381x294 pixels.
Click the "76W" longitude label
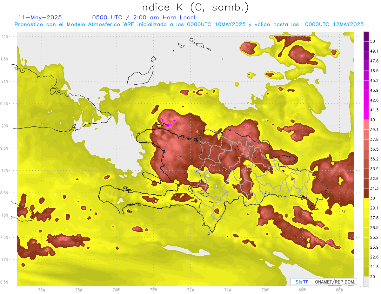coord(42,290)
